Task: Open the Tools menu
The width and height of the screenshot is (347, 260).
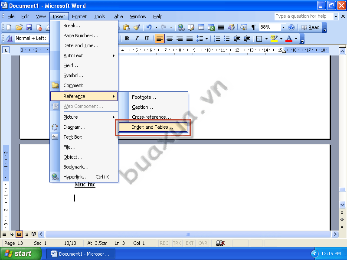Action: [x=99, y=16]
